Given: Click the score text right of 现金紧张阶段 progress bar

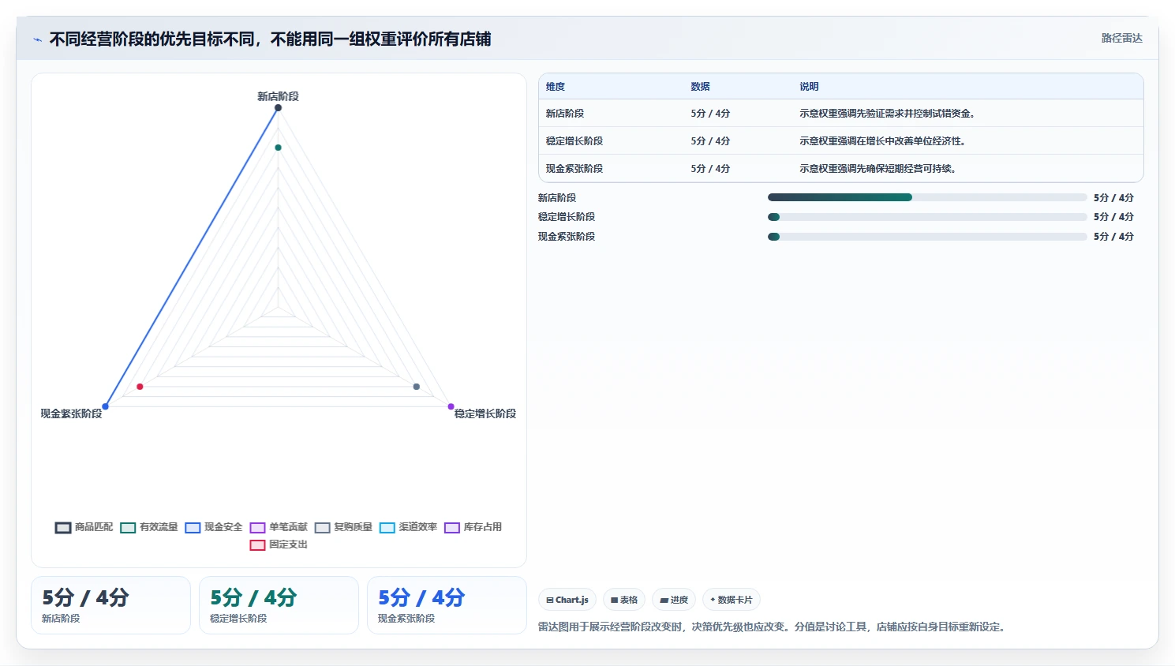Looking at the screenshot, I should click(x=1113, y=237).
